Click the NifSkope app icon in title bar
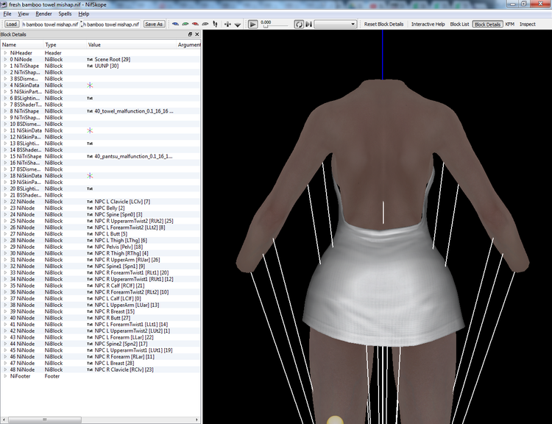 4,4
